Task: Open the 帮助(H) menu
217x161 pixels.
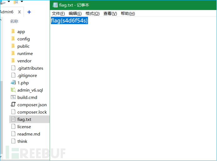Action: pos(128,13)
